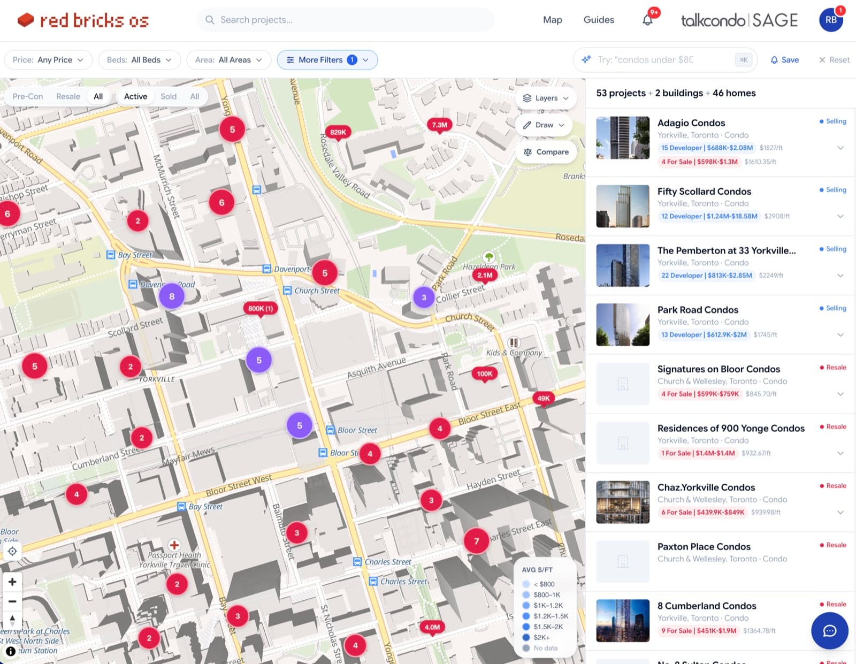This screenshot has width=856, height=664.
Task: Click the 829K price marker
Action: [x=338, y=132]
